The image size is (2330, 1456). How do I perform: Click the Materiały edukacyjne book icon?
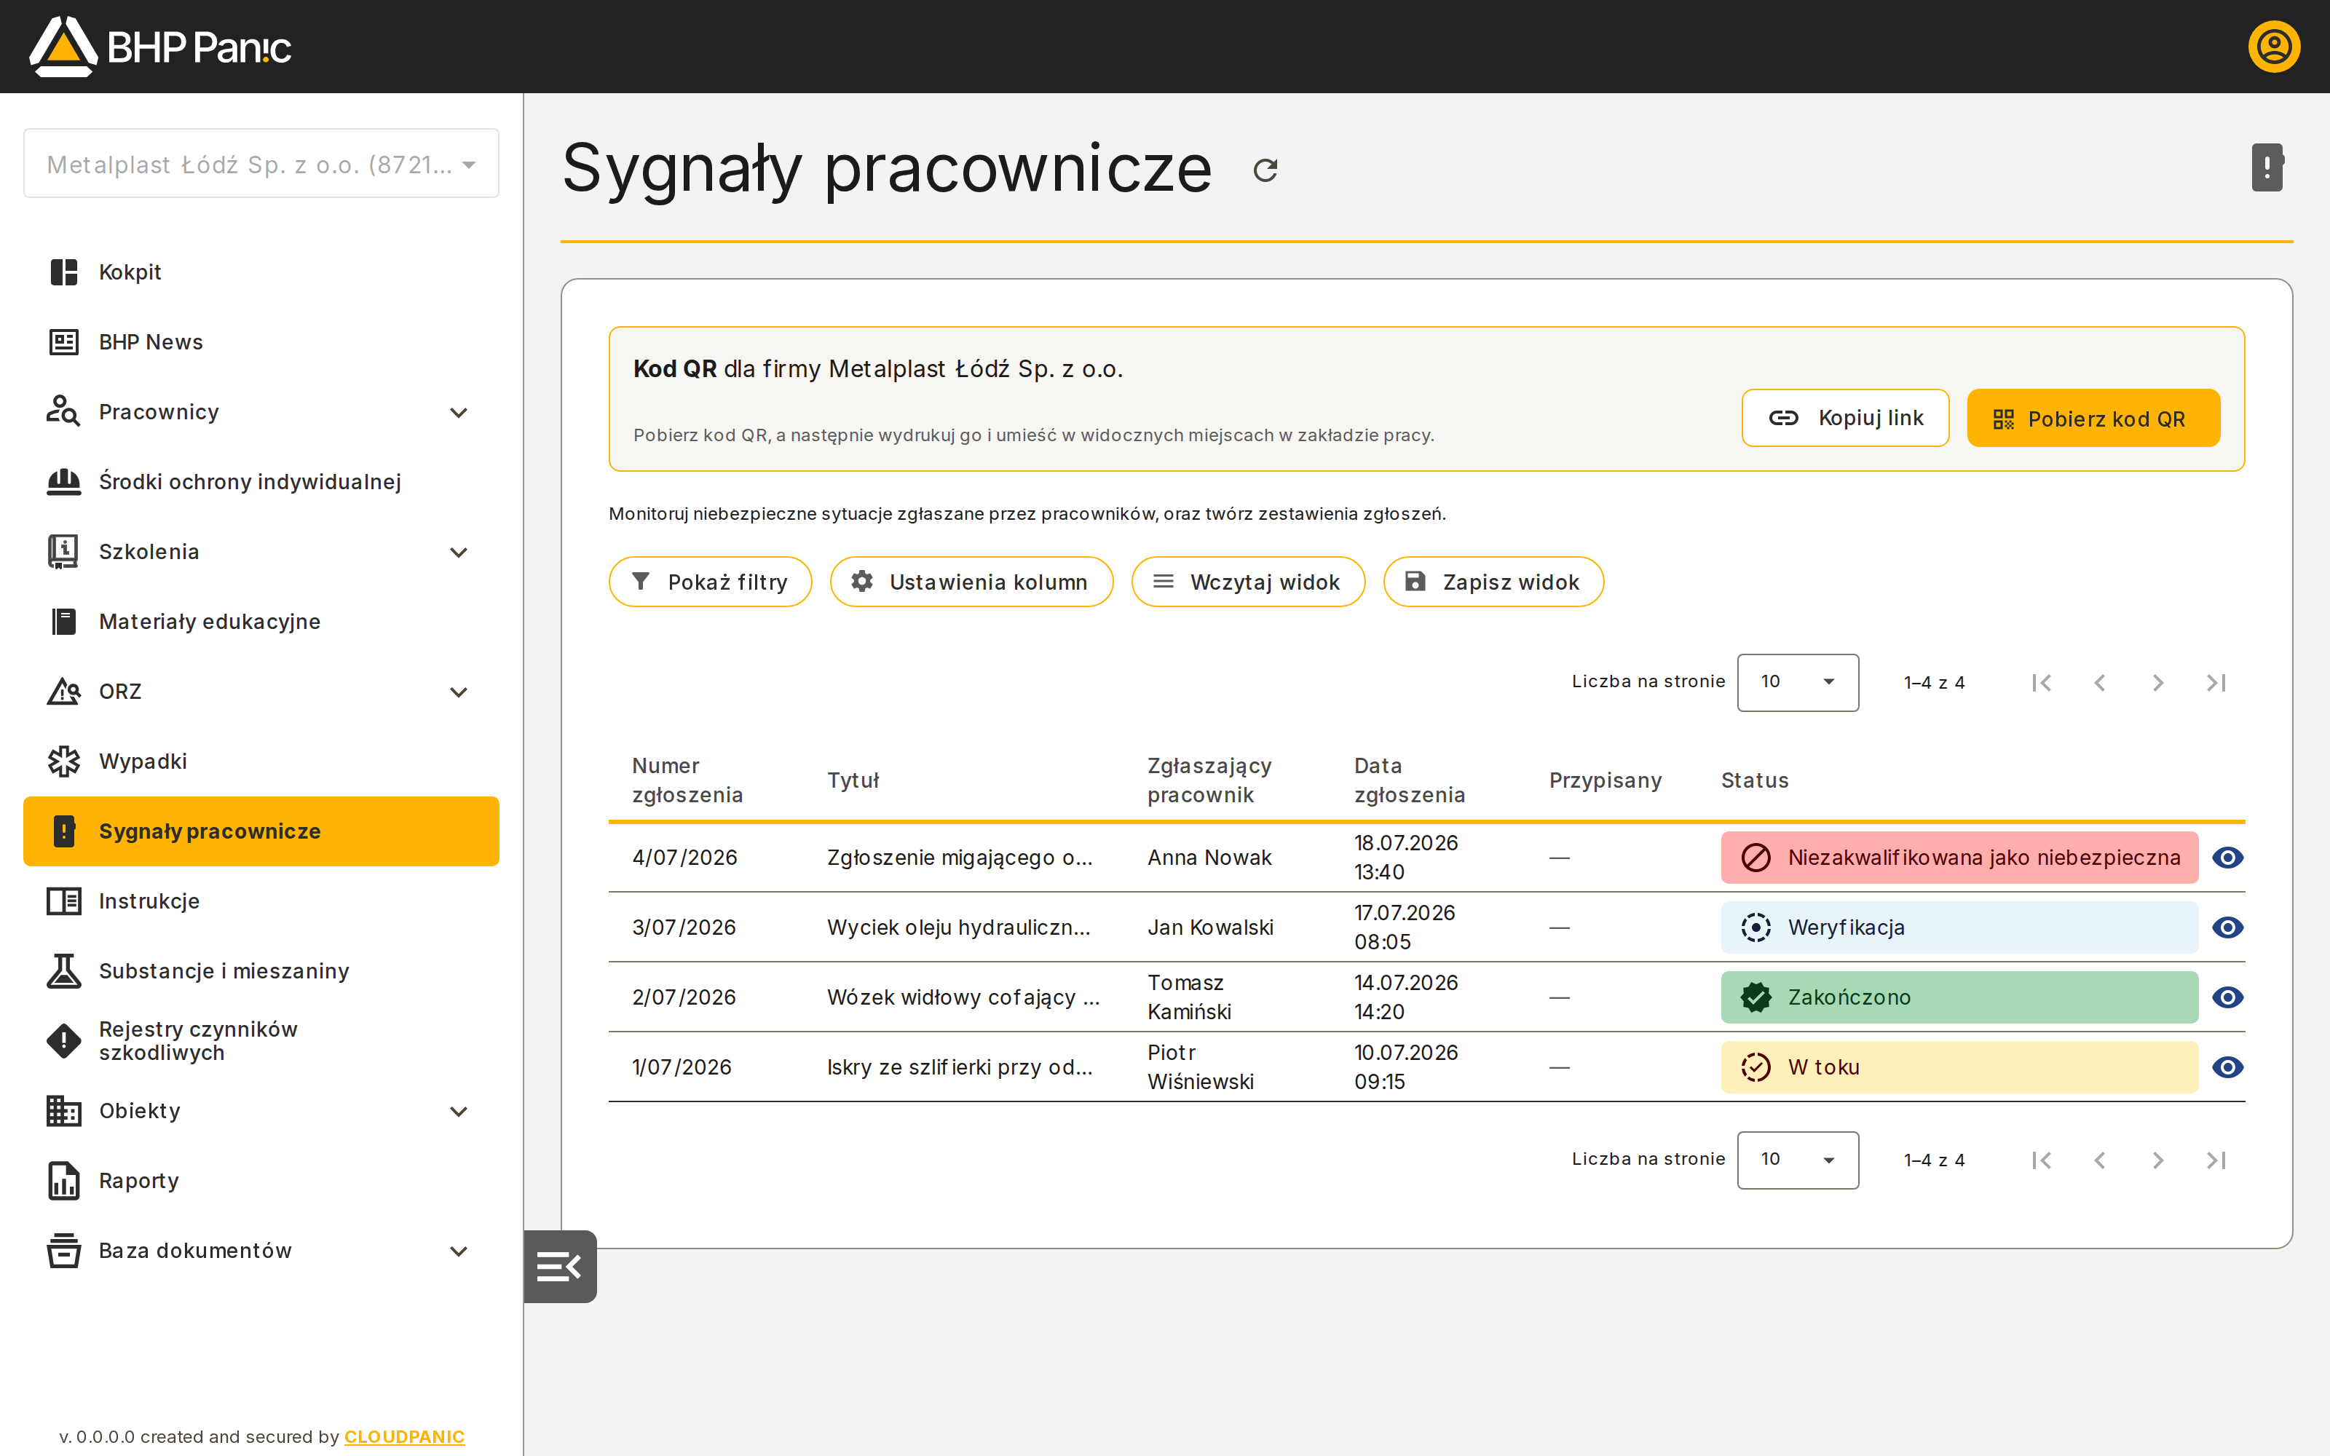(63, 621)
